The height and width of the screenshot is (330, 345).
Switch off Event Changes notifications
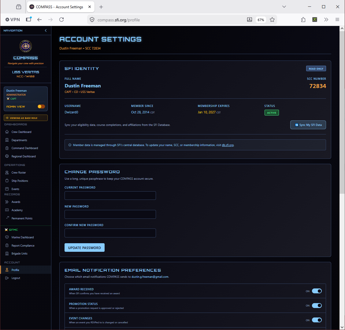317,320
